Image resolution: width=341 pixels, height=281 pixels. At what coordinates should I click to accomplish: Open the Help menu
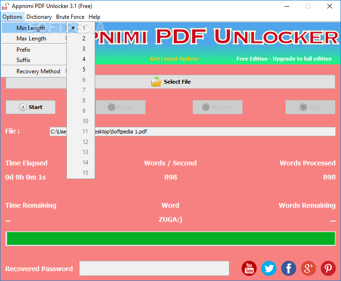[x=94, y=17]
